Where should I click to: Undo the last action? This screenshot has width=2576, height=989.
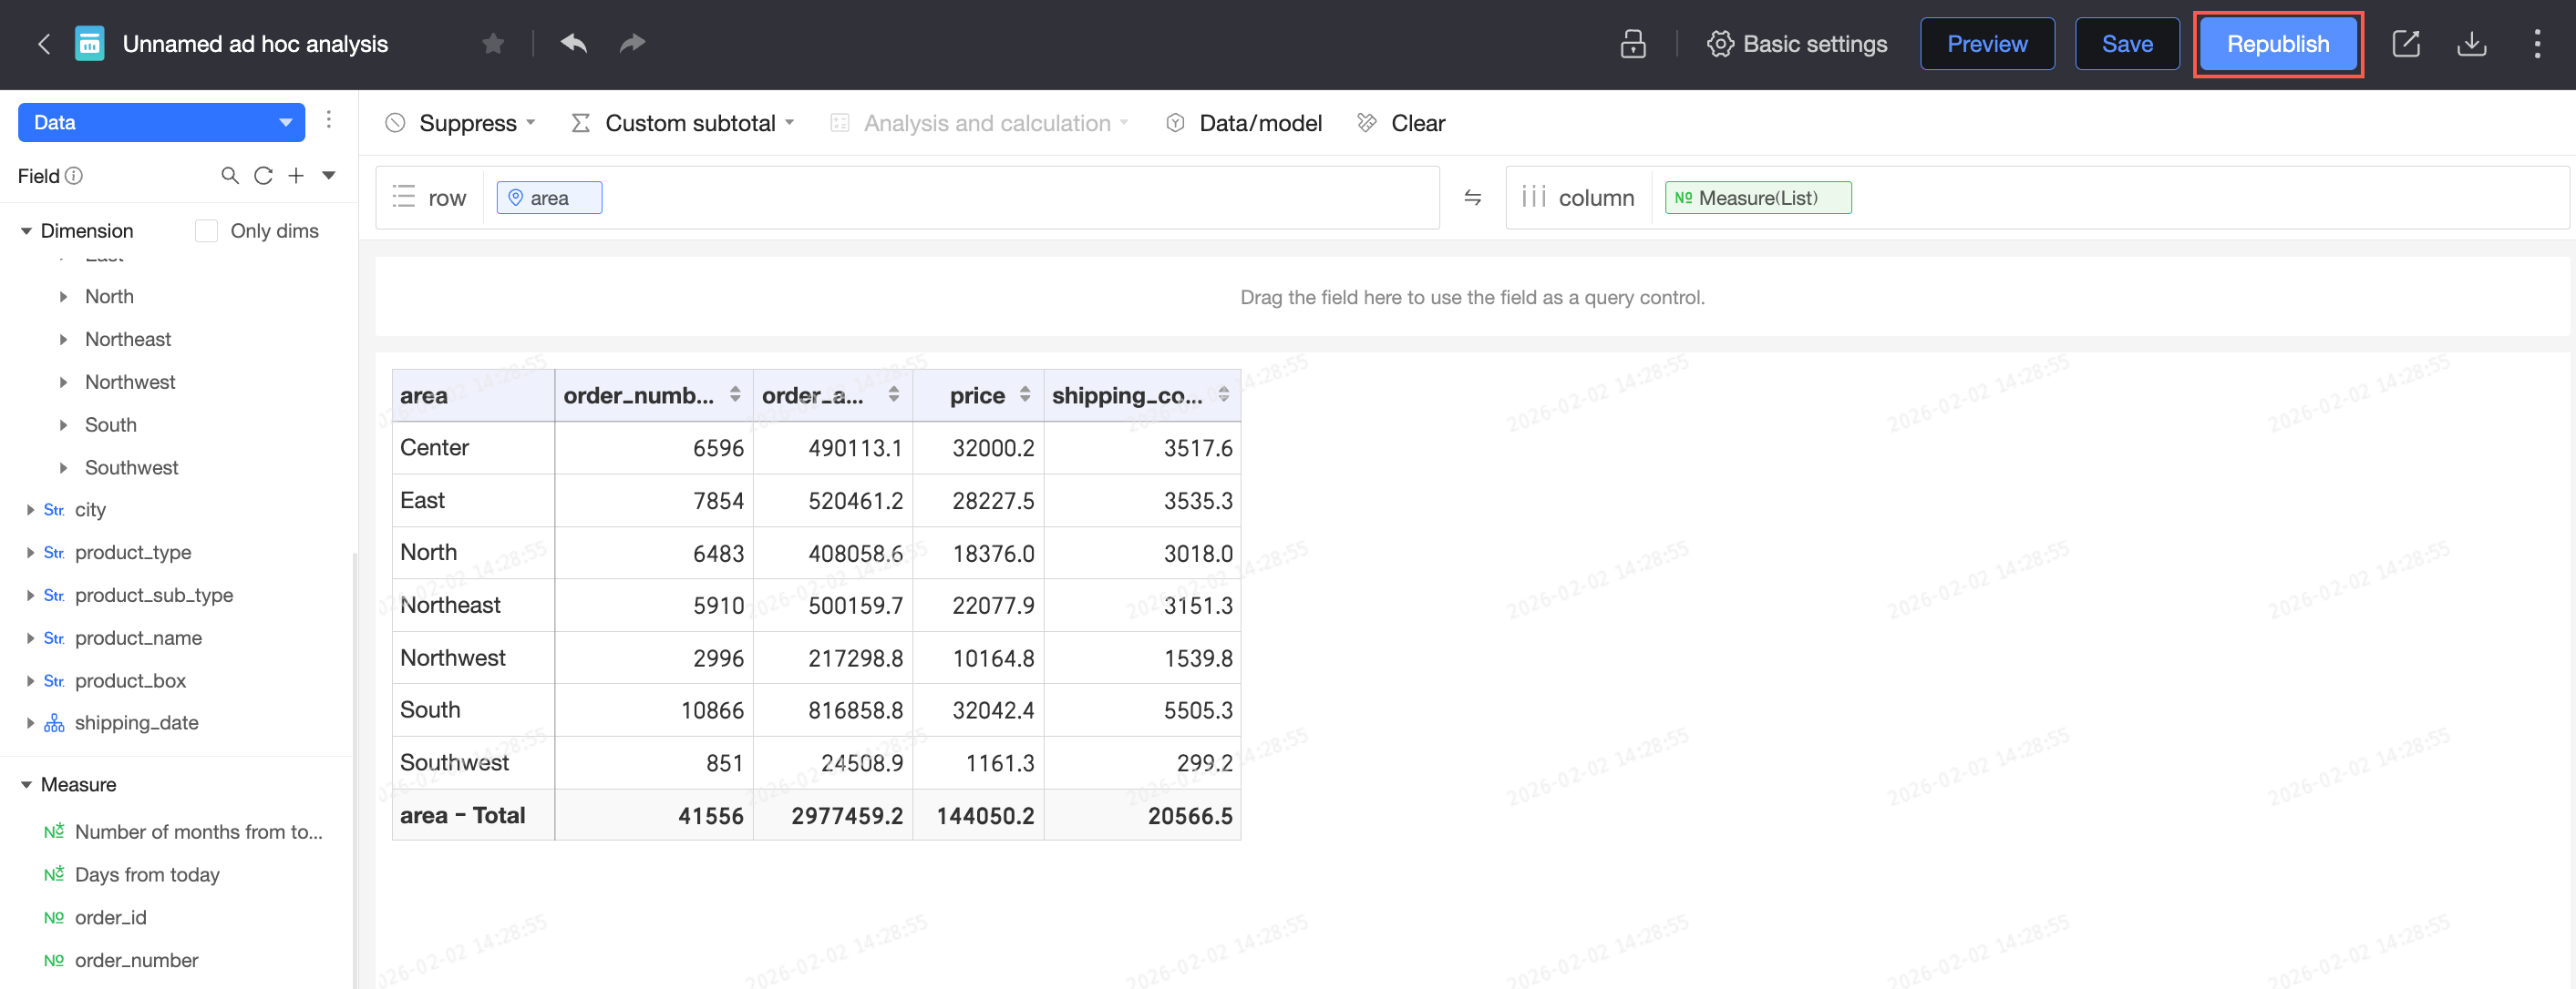coord(574,43)
